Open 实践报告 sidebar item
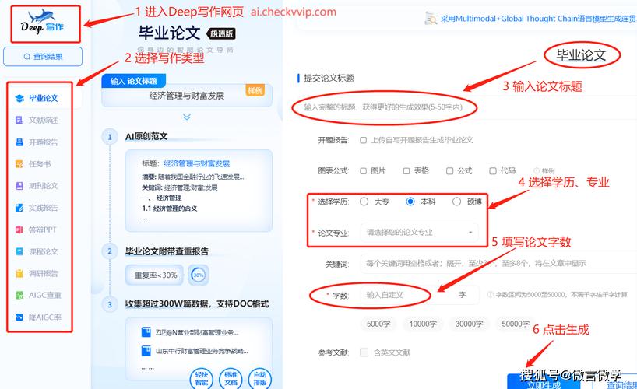This screenshot has height=389, width=637. [x=43, y=208]
